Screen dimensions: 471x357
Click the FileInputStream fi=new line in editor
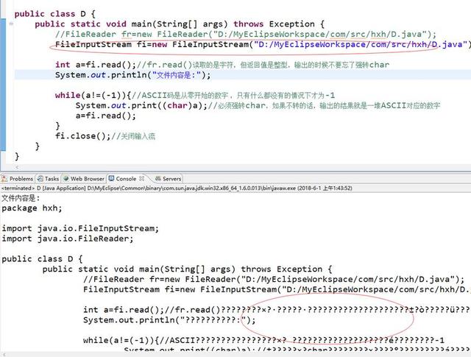pos(263,44)
